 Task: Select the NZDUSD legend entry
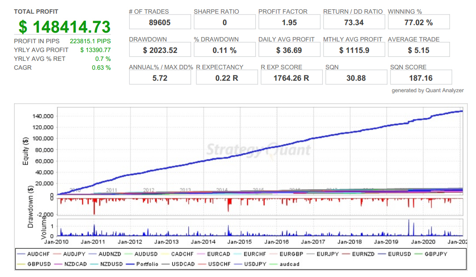tap(106, 264)
